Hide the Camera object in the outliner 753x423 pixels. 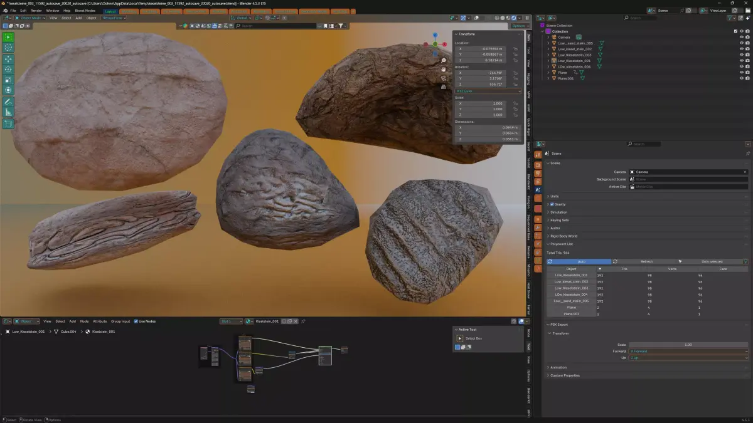741,37
